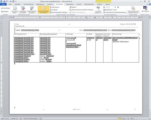Screen dimensions: 151x120
Task: Zoom in with plus button
Action: [150, 119]
